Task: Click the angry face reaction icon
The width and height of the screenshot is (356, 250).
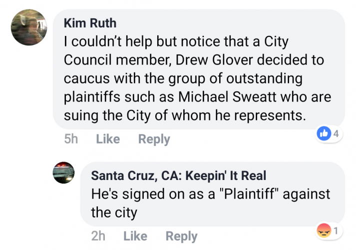Action: coord(324,231)
